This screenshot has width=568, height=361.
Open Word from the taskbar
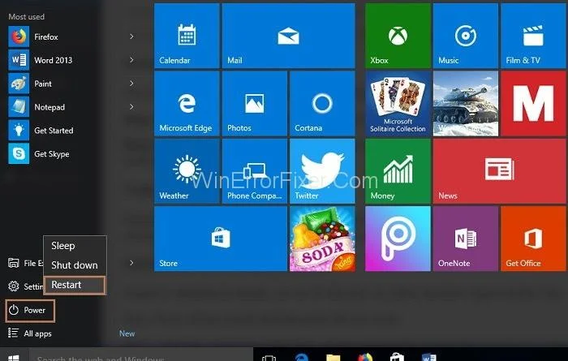(x=429, y=357)
